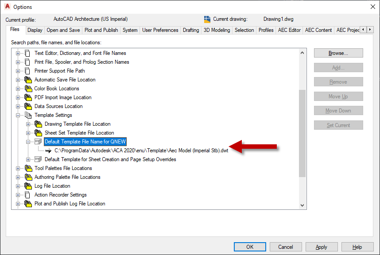Expand Print File, Spooler, and Prolog node
Screen dimensions: 380x255
coord(18,62)
